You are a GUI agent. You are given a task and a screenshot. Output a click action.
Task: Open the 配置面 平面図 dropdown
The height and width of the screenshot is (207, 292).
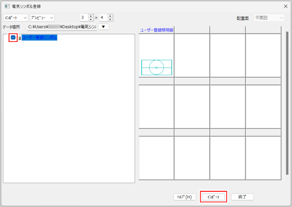[270, 18]
